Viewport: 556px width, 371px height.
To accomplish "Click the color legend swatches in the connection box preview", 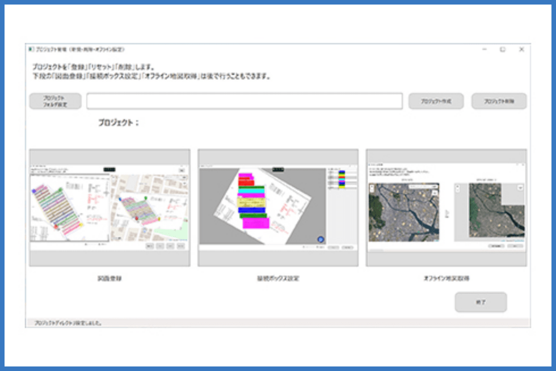I will pos(342,180).
